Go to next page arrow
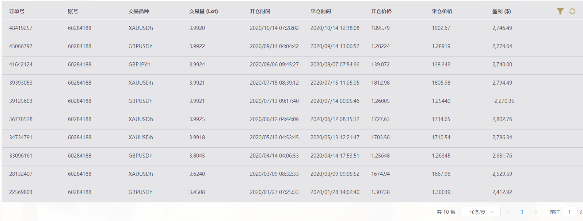This screenshot has width=583, height=221. click(x=536, y=212)
